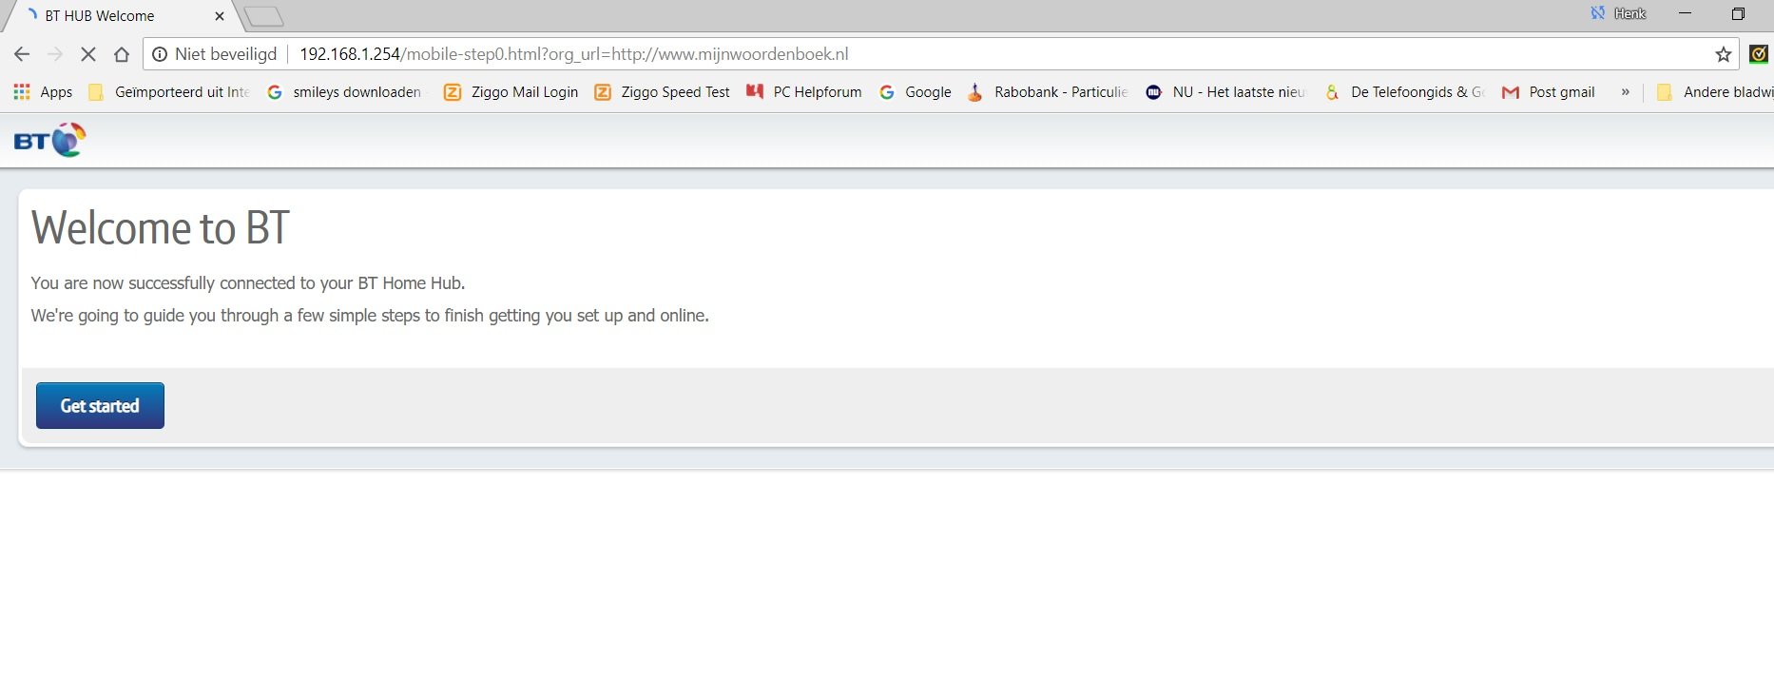View site info for 'Niet beveiligd'

click(x=215, y=54)
